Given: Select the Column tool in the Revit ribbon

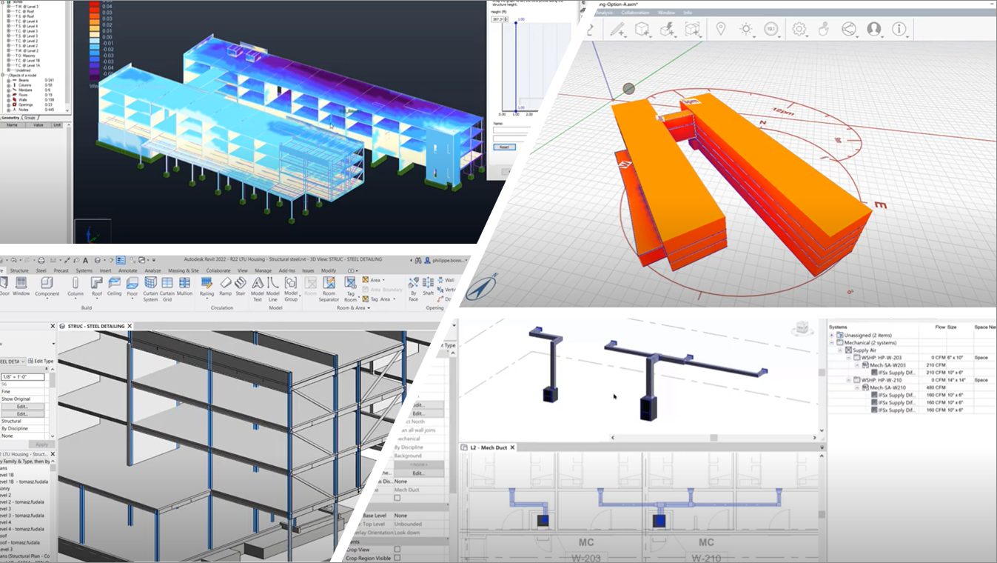Looking at the screenshot, I should 75,287.
